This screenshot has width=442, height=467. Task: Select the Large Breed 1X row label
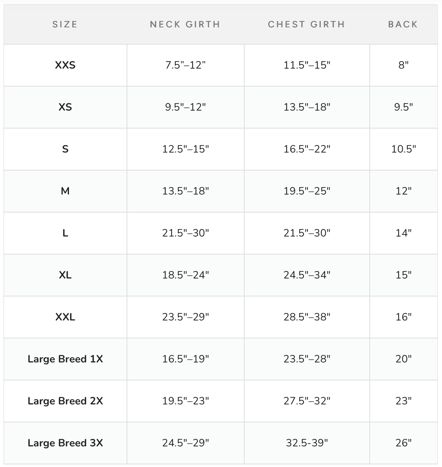pos(65,359)
